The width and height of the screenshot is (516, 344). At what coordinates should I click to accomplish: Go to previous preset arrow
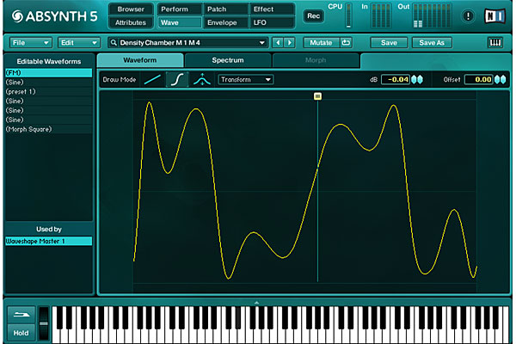point(278,43)
